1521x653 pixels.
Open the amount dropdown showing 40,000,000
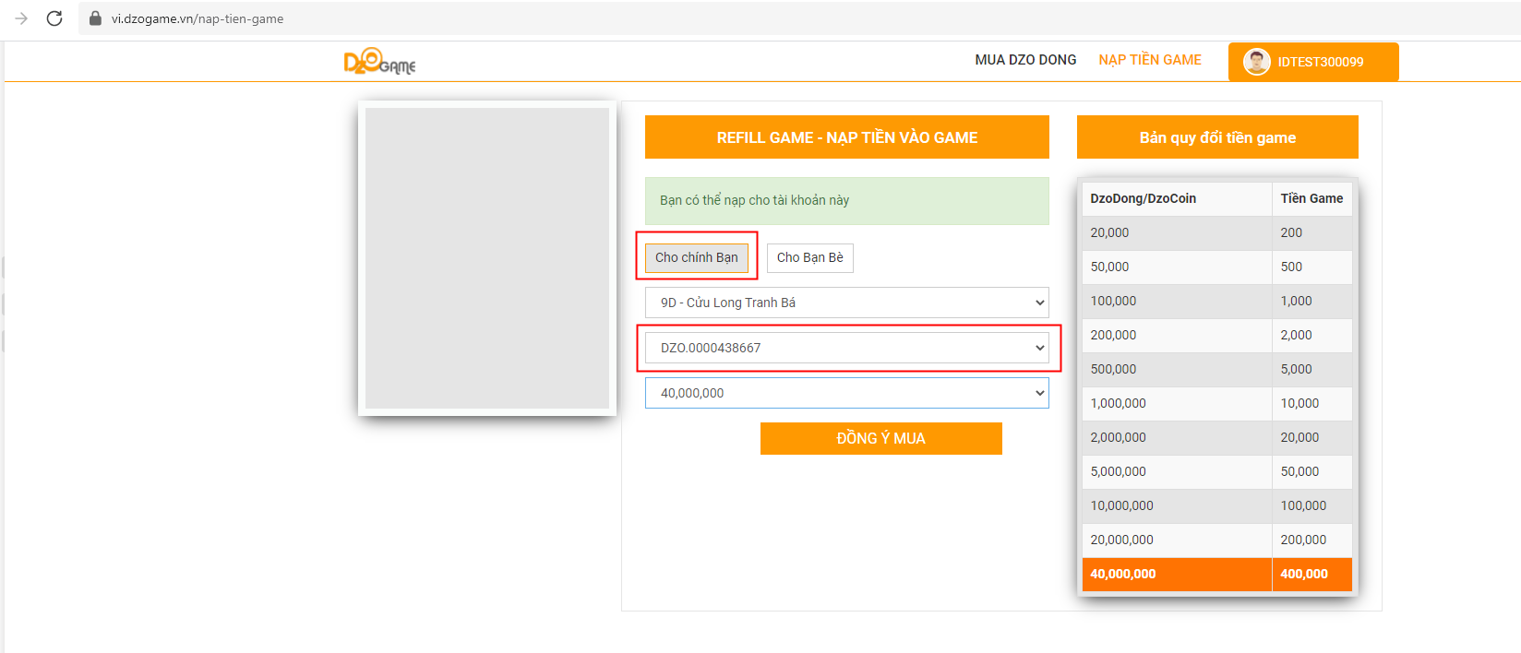pos(846,393)
